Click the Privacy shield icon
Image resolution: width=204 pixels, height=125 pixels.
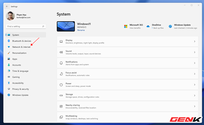pos(9,89)
